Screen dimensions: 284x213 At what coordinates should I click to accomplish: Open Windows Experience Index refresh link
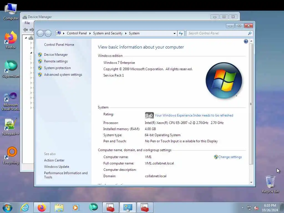(x=194, y=115)
